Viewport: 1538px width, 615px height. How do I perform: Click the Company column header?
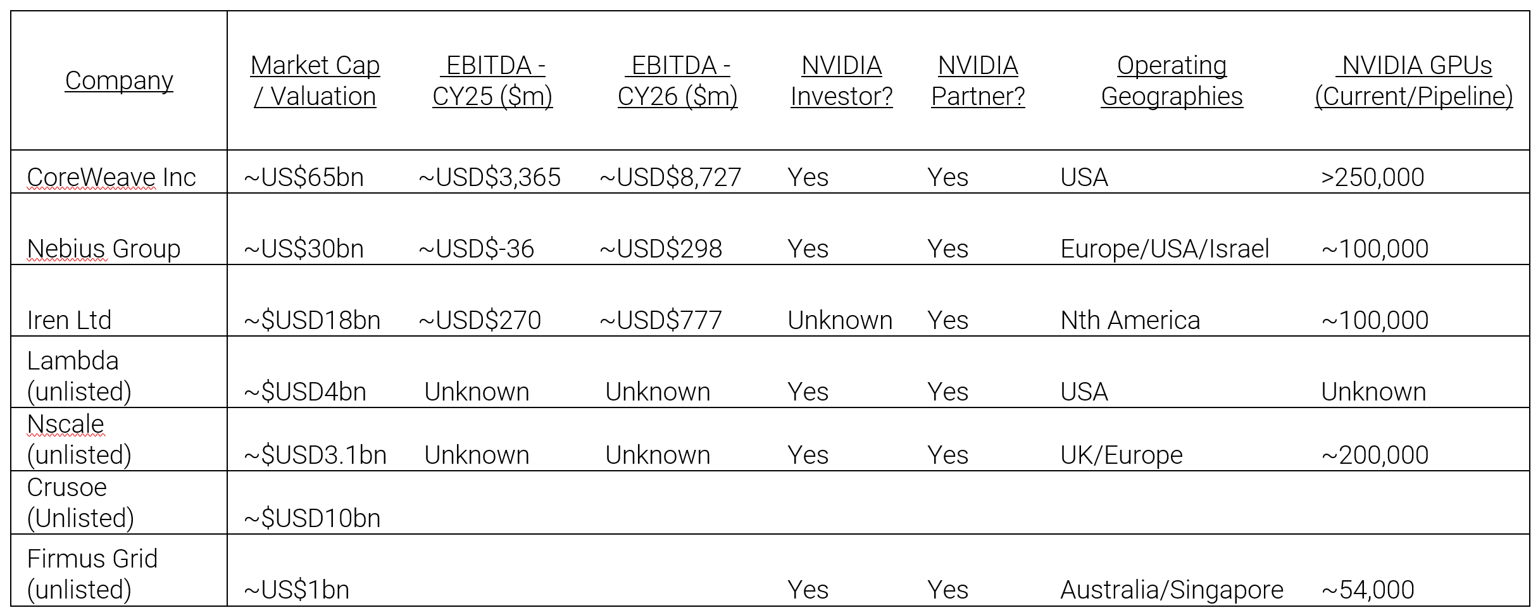point(119,81)
